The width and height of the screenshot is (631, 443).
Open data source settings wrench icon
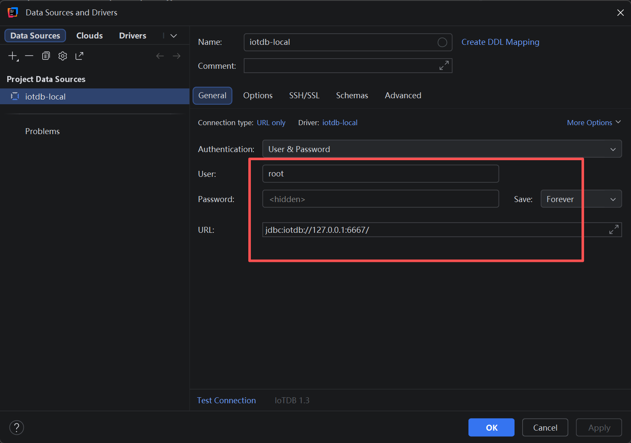pos(63,56)
